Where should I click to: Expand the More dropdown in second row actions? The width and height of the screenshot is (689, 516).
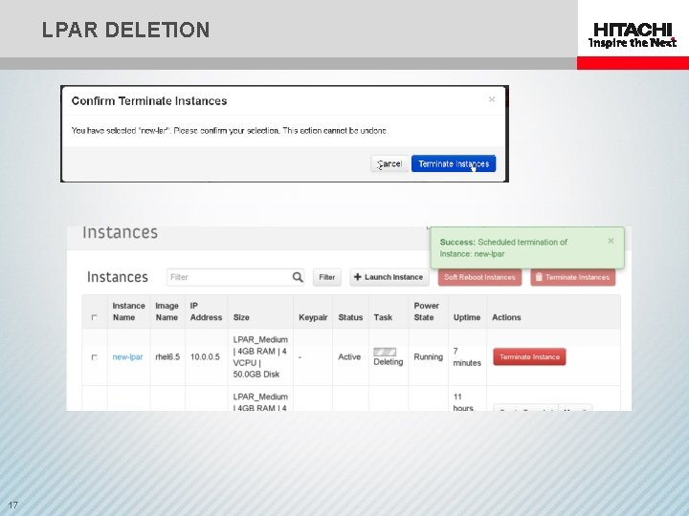pyautogui.click(x=575, y=409)
